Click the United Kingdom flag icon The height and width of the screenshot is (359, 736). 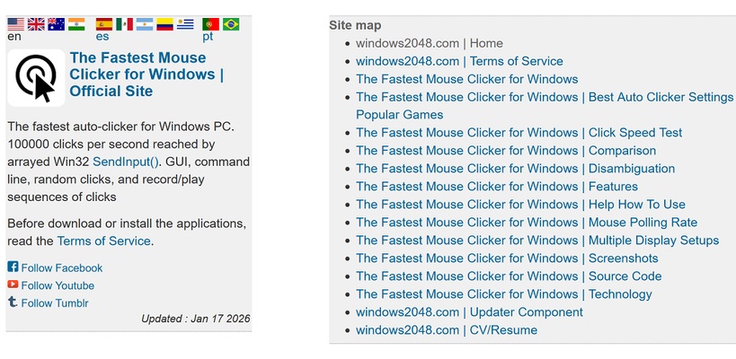(36, 24)
